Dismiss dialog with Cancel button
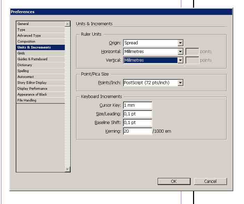The height and width of the screenshot is (204, 244). click(210, 181)
